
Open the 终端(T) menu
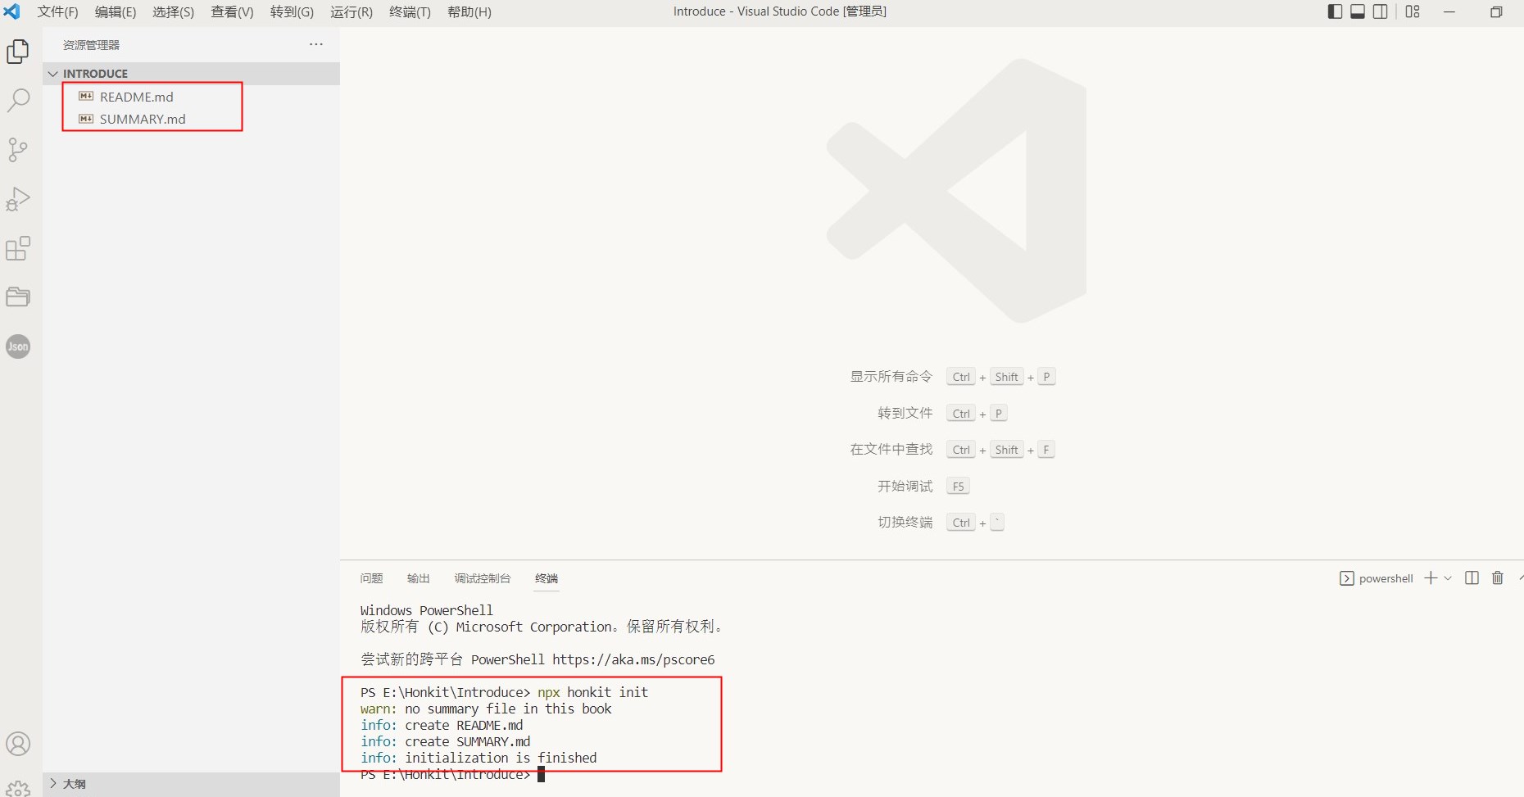410,11
